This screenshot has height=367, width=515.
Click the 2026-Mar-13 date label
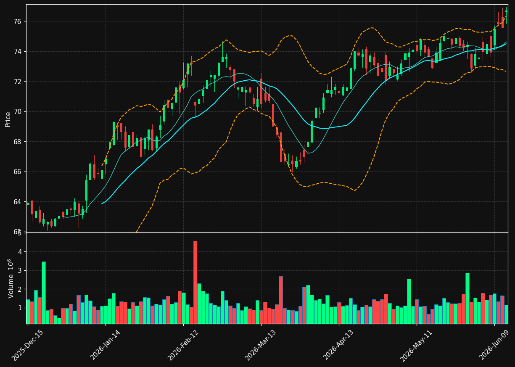(261, 345)
